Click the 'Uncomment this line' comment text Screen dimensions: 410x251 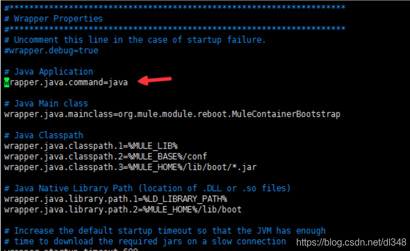pyautogui.click(x=135, y=40)
